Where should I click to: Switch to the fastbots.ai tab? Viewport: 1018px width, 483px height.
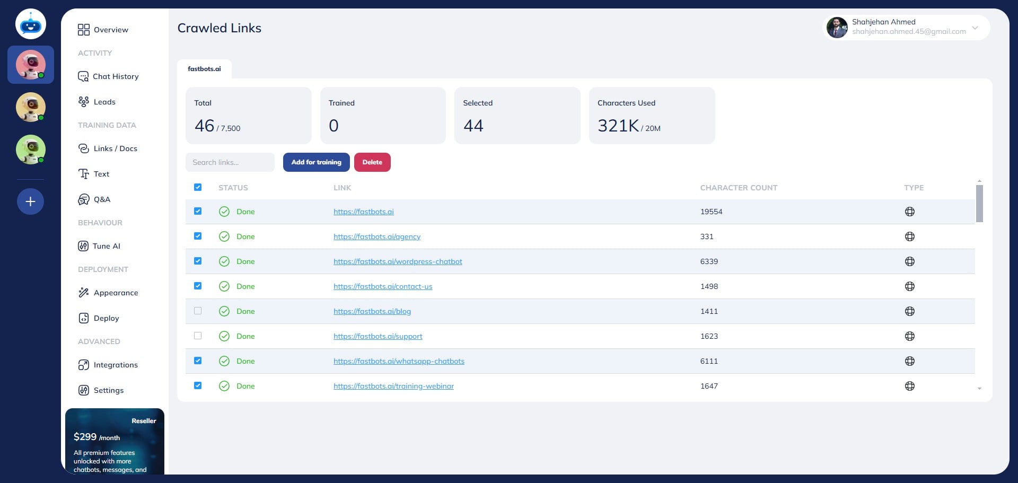point(204,69)
